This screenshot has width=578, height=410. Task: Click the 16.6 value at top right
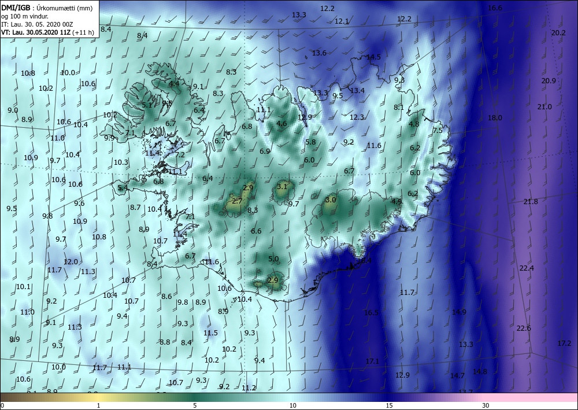click(x=495, y=8)
